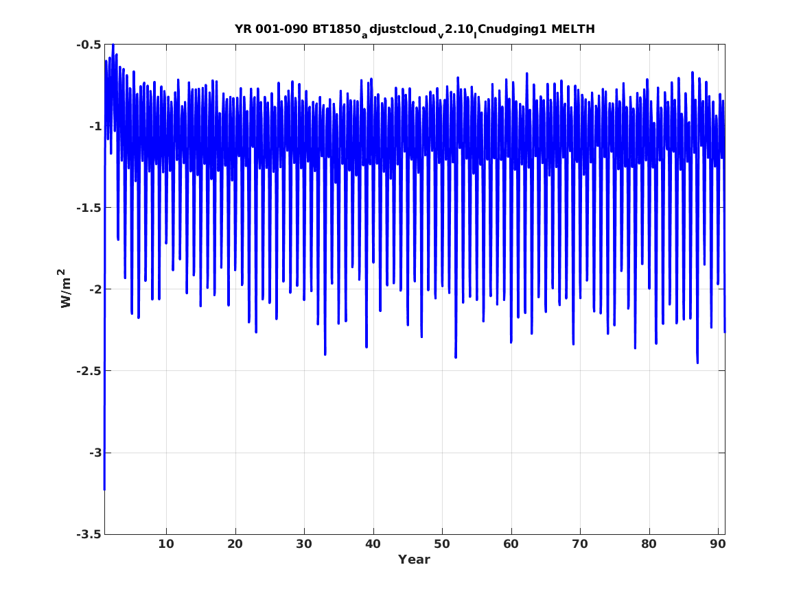Click x-axis tick label 30

pos(304,544)
